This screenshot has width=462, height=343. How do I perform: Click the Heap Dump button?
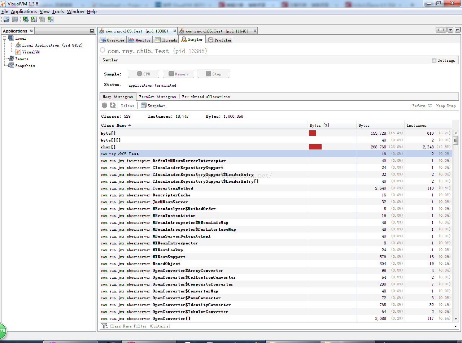pos(446,106)
